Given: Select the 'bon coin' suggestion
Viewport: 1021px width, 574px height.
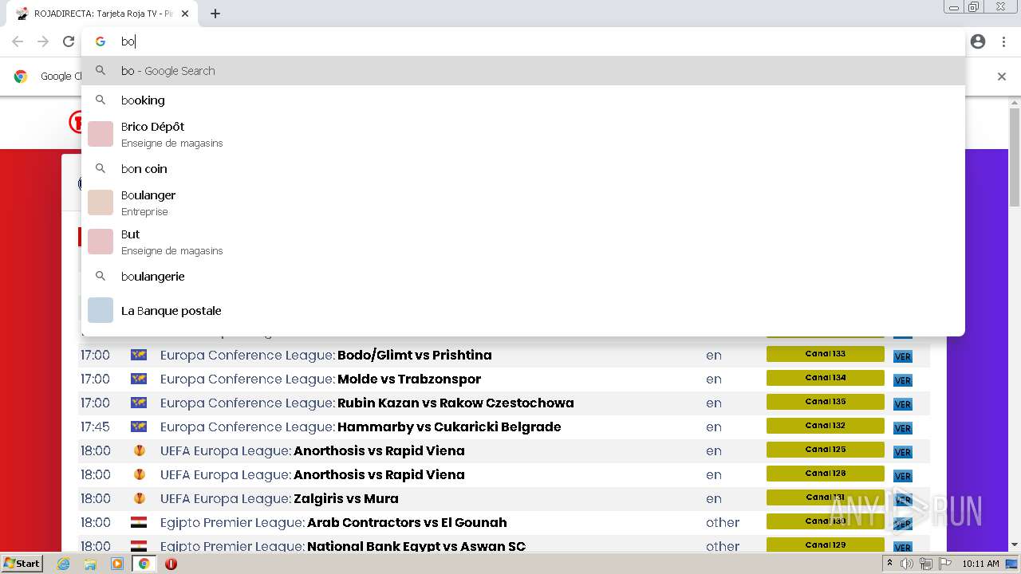Looking at the screenshot, I should tap(523, 169).
